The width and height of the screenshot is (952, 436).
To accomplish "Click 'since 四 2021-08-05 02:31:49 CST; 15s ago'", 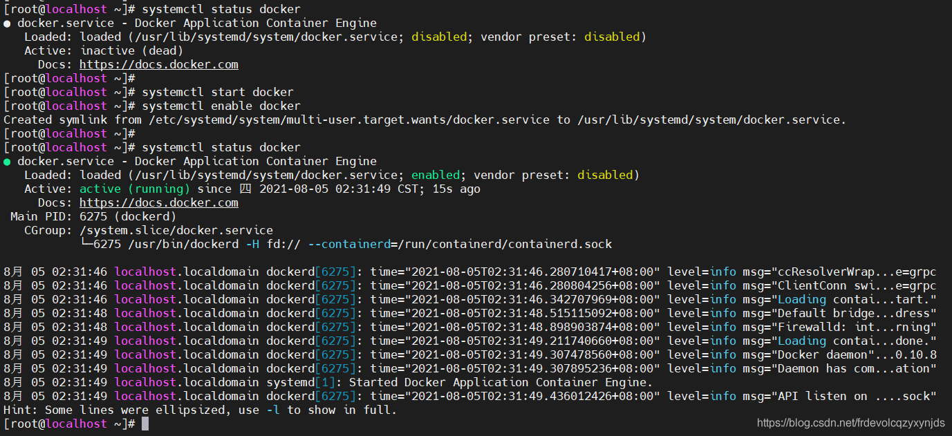I will coord(339,189).
